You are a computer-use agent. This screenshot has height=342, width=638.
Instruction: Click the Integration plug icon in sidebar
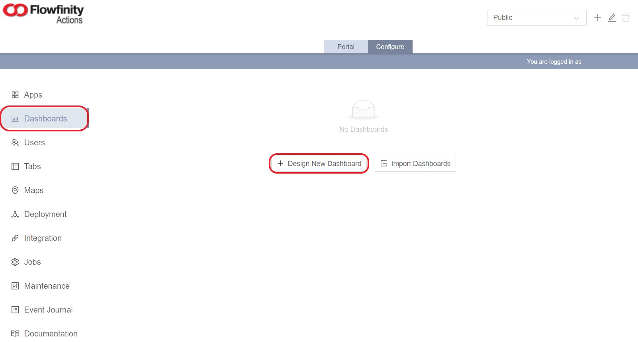[15, 238]
